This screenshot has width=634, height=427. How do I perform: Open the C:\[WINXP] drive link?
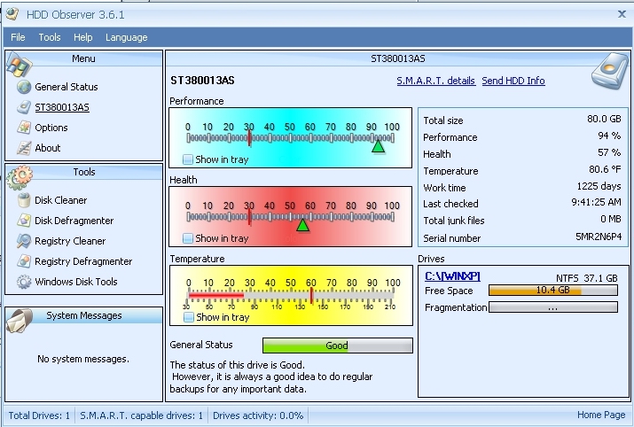click(x=452, y=276)
